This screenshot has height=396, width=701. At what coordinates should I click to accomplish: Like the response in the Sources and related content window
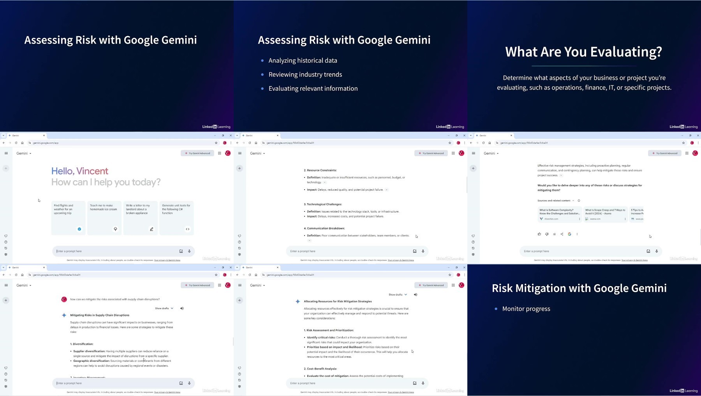click(539, 234)
